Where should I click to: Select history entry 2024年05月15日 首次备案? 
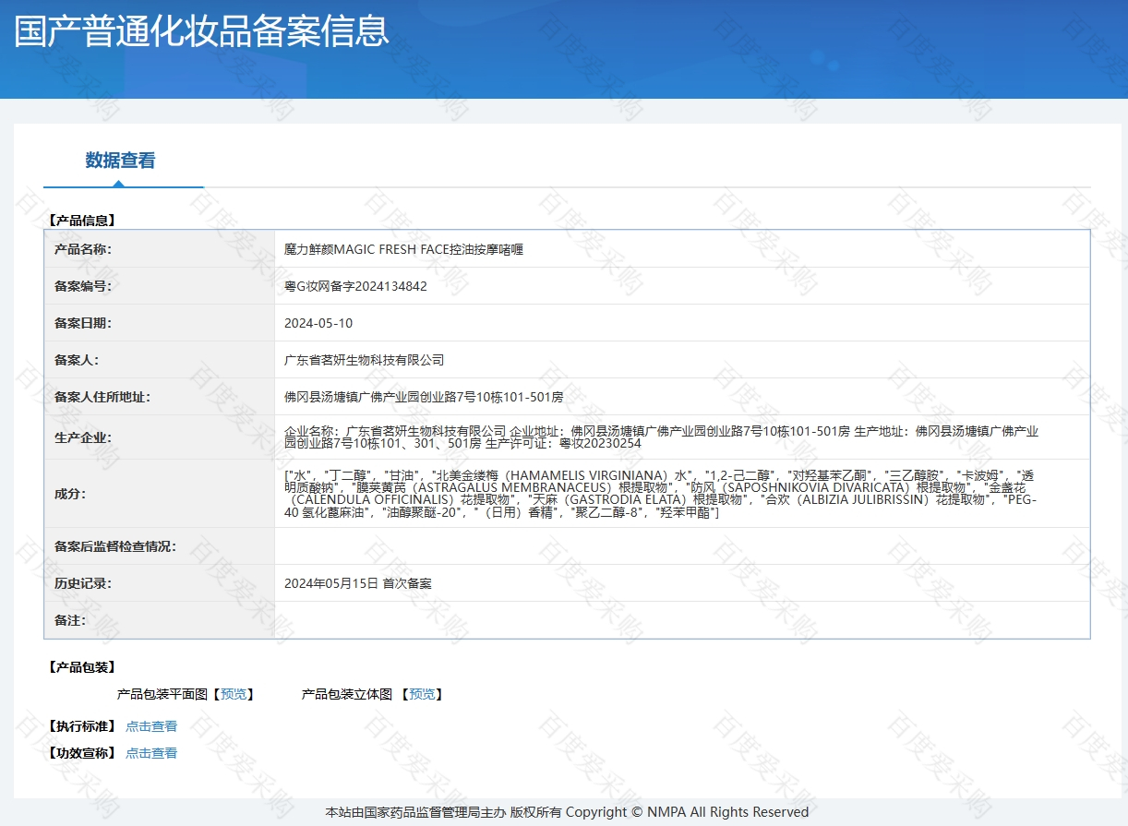358,583
